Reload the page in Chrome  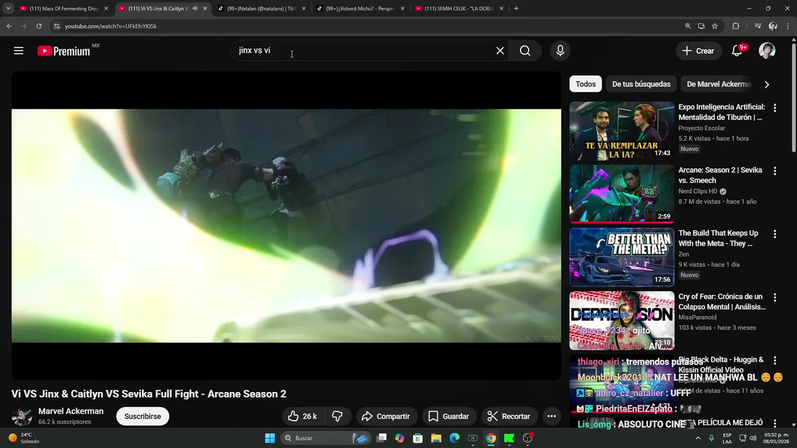coord(39,26)
